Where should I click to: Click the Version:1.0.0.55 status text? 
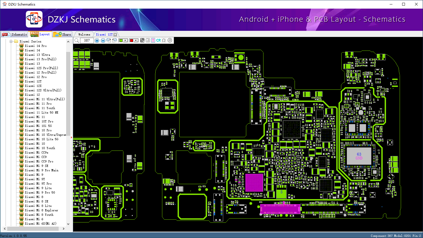point(14,236)
